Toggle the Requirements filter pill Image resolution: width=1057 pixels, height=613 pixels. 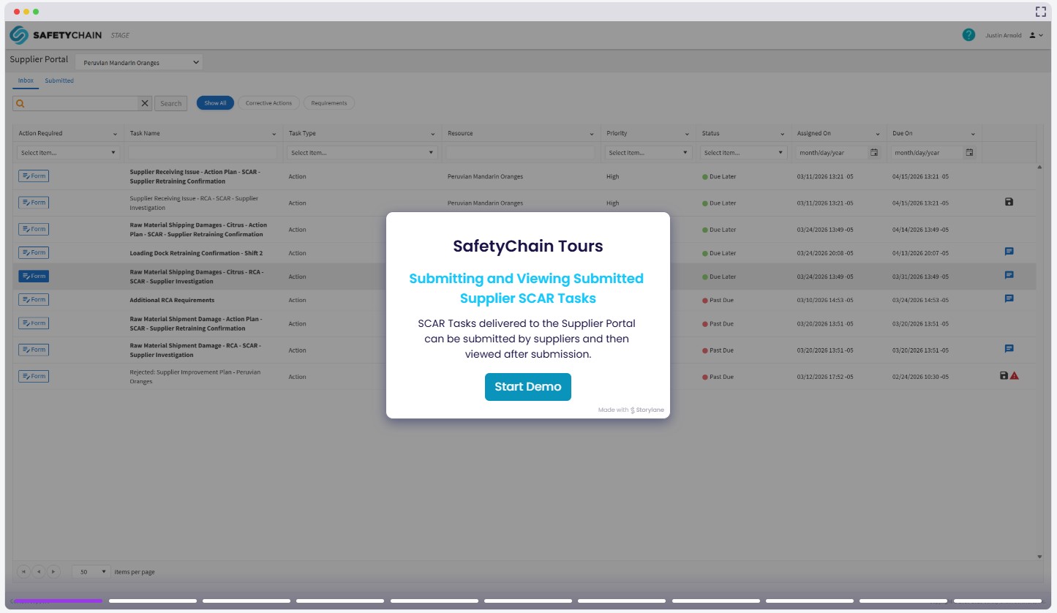329,103
